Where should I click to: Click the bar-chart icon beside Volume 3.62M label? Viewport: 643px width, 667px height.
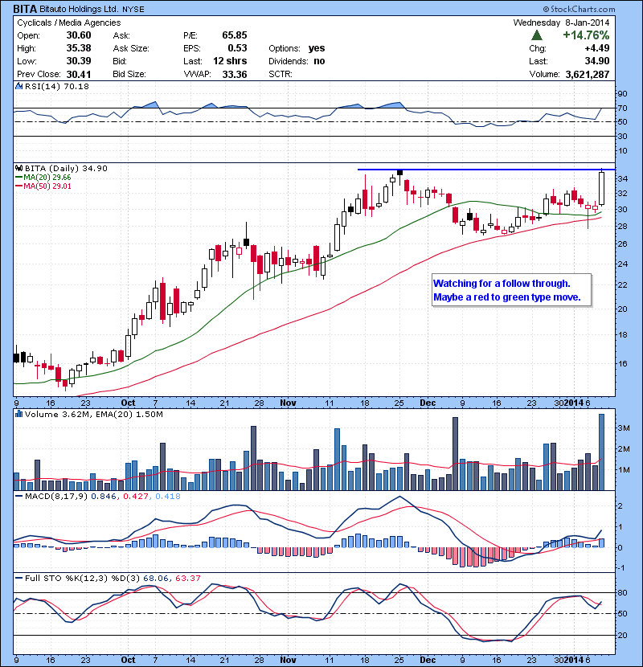click(18, 414)
